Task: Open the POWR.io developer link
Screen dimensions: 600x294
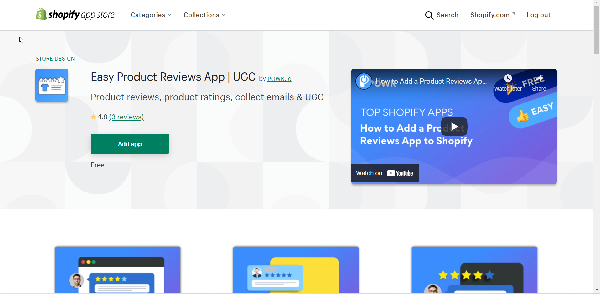Action: 279,79
